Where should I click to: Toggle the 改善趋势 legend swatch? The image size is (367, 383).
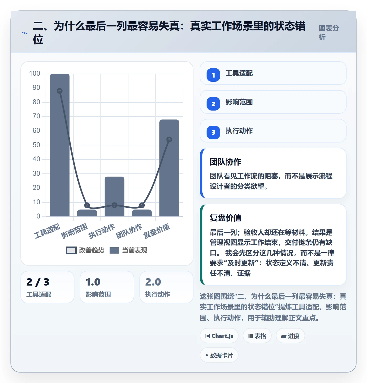click(x=71, y=250)
